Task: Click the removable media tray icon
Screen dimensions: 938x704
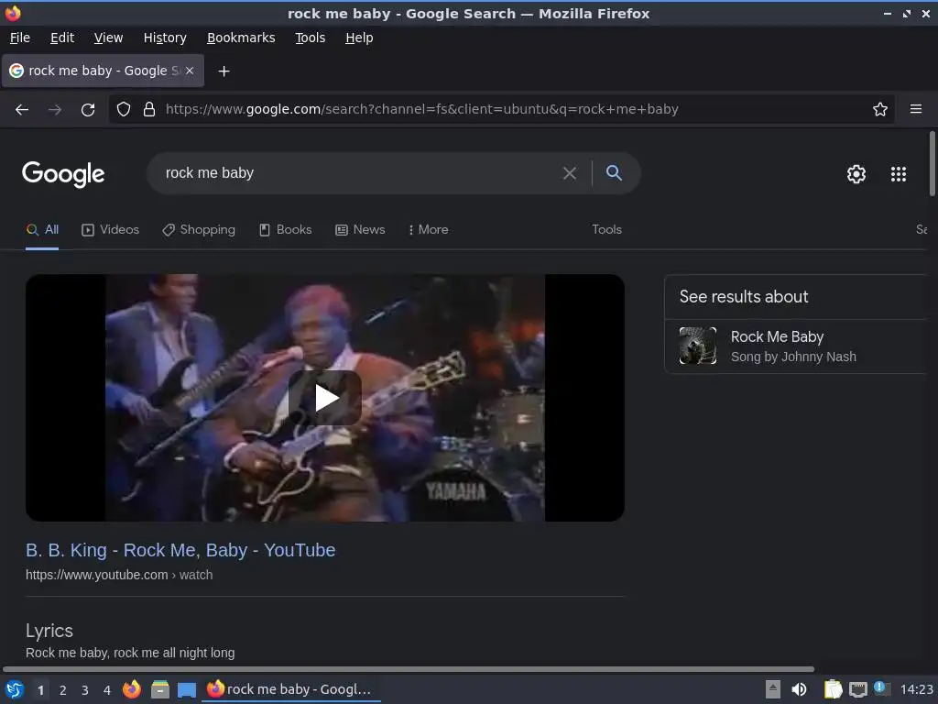Action: point(773,689)
